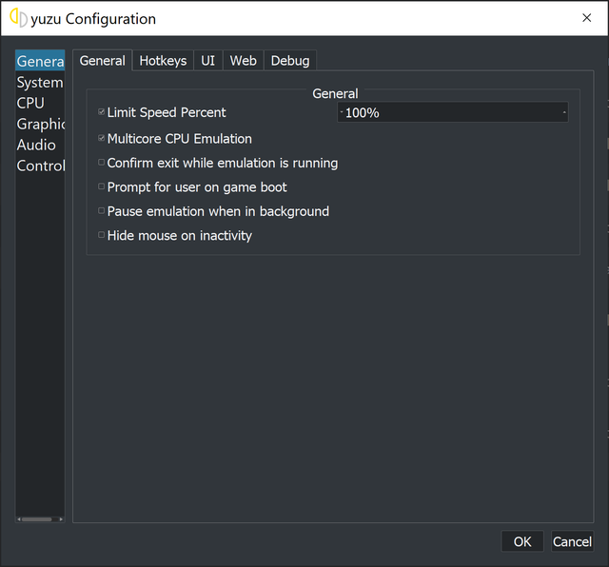The width and height of the screenshot is (609, 567).
Task: Select General in the sidebar list
Action: pos(40,61)
